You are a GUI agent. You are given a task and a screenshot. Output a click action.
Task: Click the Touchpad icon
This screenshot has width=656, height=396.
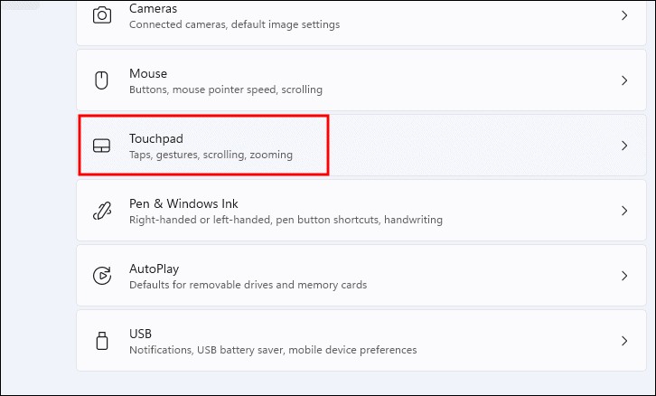pos(102,146)
